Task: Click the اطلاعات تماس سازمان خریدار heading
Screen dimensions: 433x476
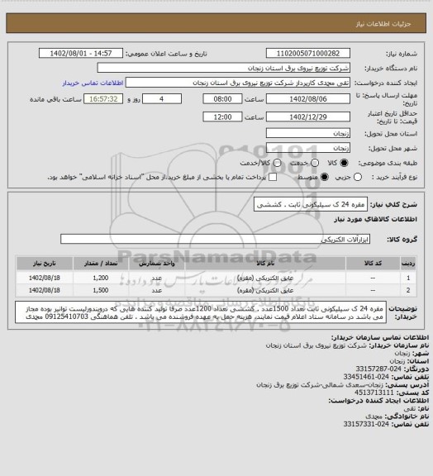Action: point(379,337)
